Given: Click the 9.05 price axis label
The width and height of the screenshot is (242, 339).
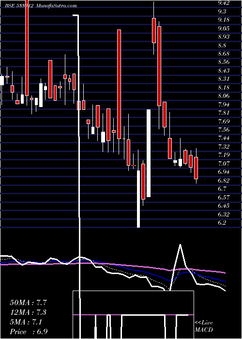Looking at the screenshot, I should pos(224,28).
